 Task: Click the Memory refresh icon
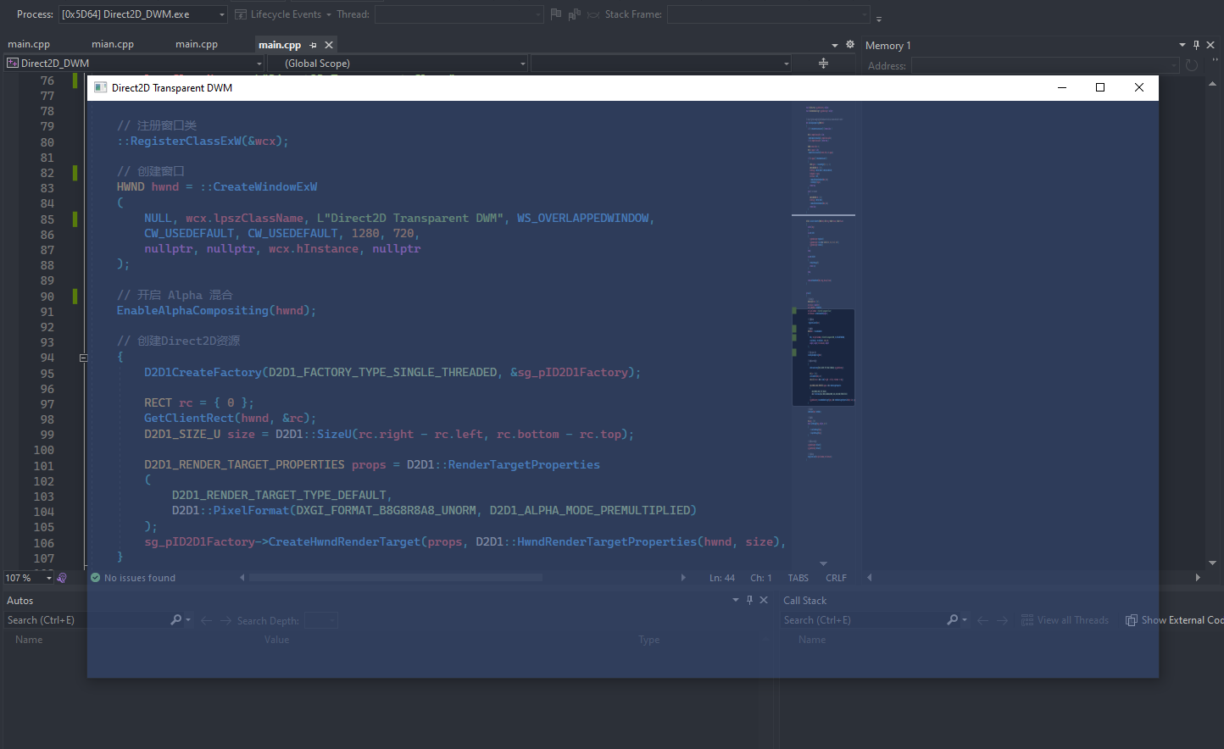click(1192, 65)
